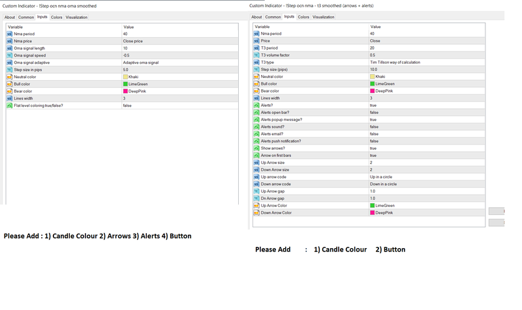Click the Alerts sound? row icon

click(x=256, y=127)
